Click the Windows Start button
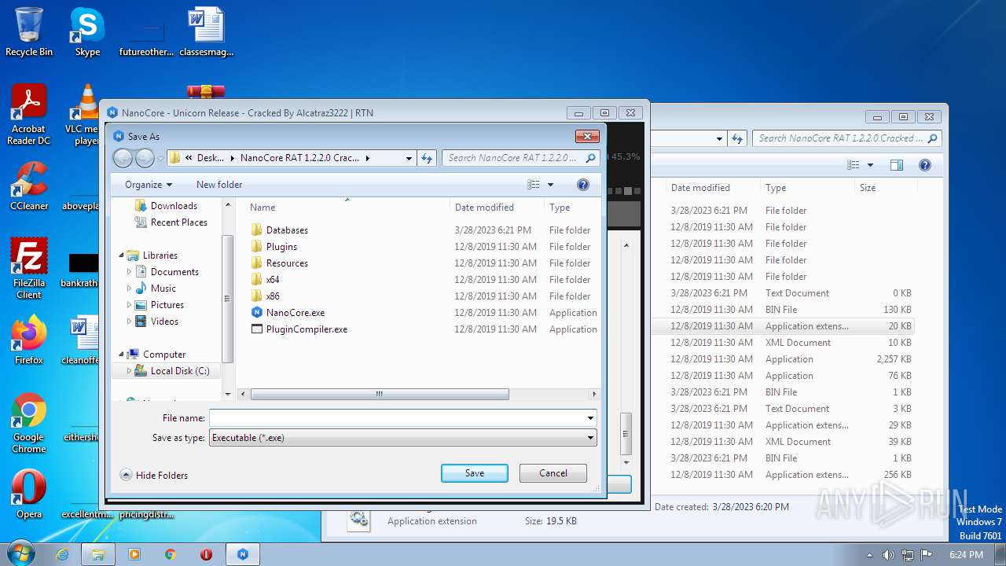Image resolution: width=1006 pixels, height=566 pixels. 21,553
